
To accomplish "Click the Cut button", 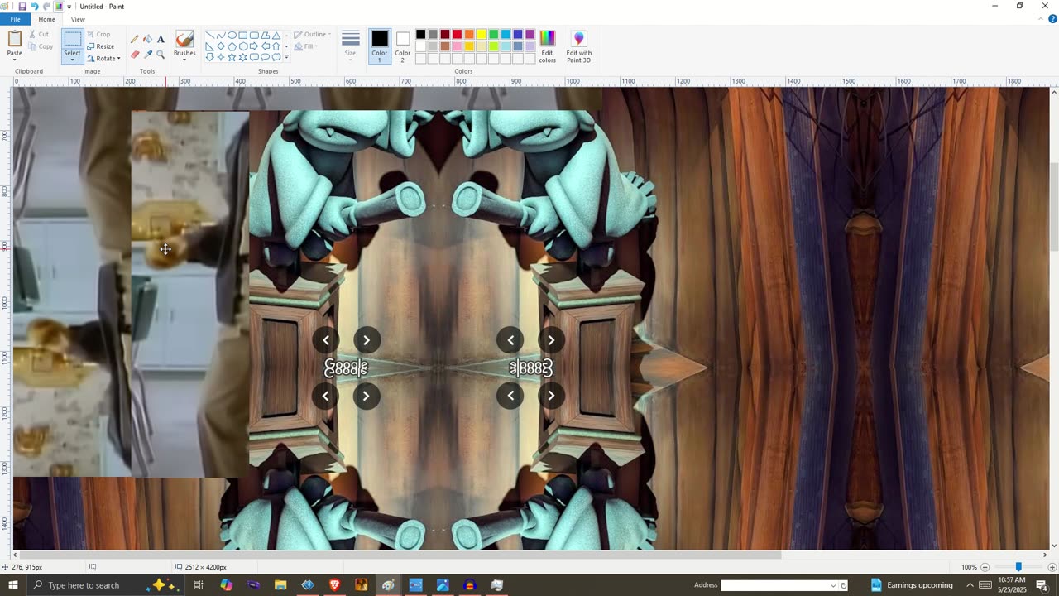I will click(39, 35).
